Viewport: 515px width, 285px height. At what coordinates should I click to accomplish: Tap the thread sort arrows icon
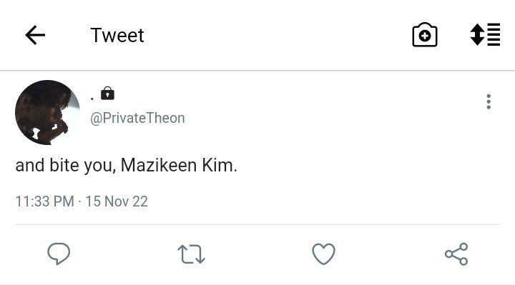coord(485,34)
